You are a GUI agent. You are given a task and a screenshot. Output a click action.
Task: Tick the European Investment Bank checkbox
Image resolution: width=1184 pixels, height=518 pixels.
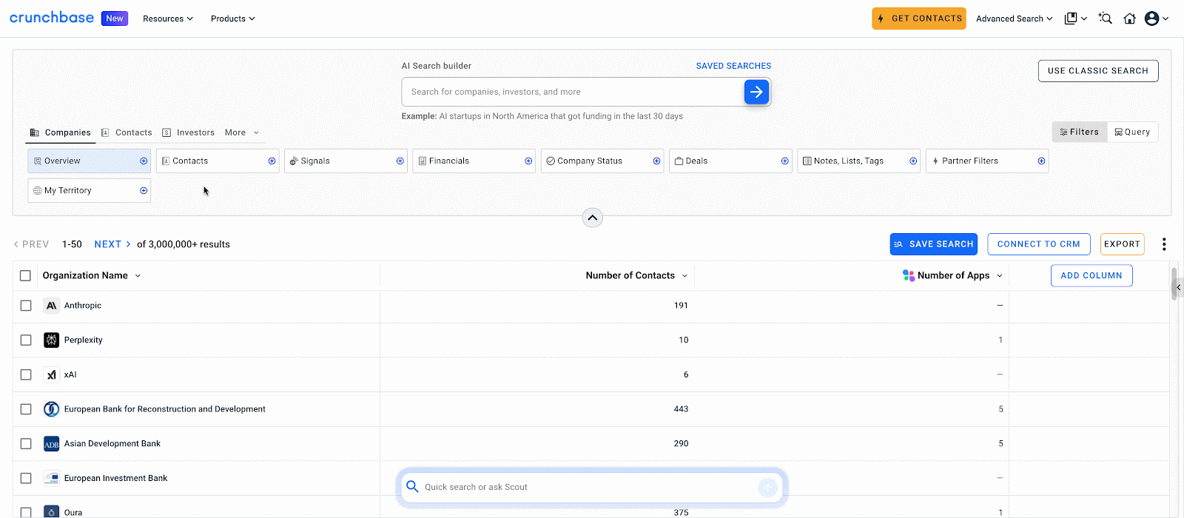[26, 478]
